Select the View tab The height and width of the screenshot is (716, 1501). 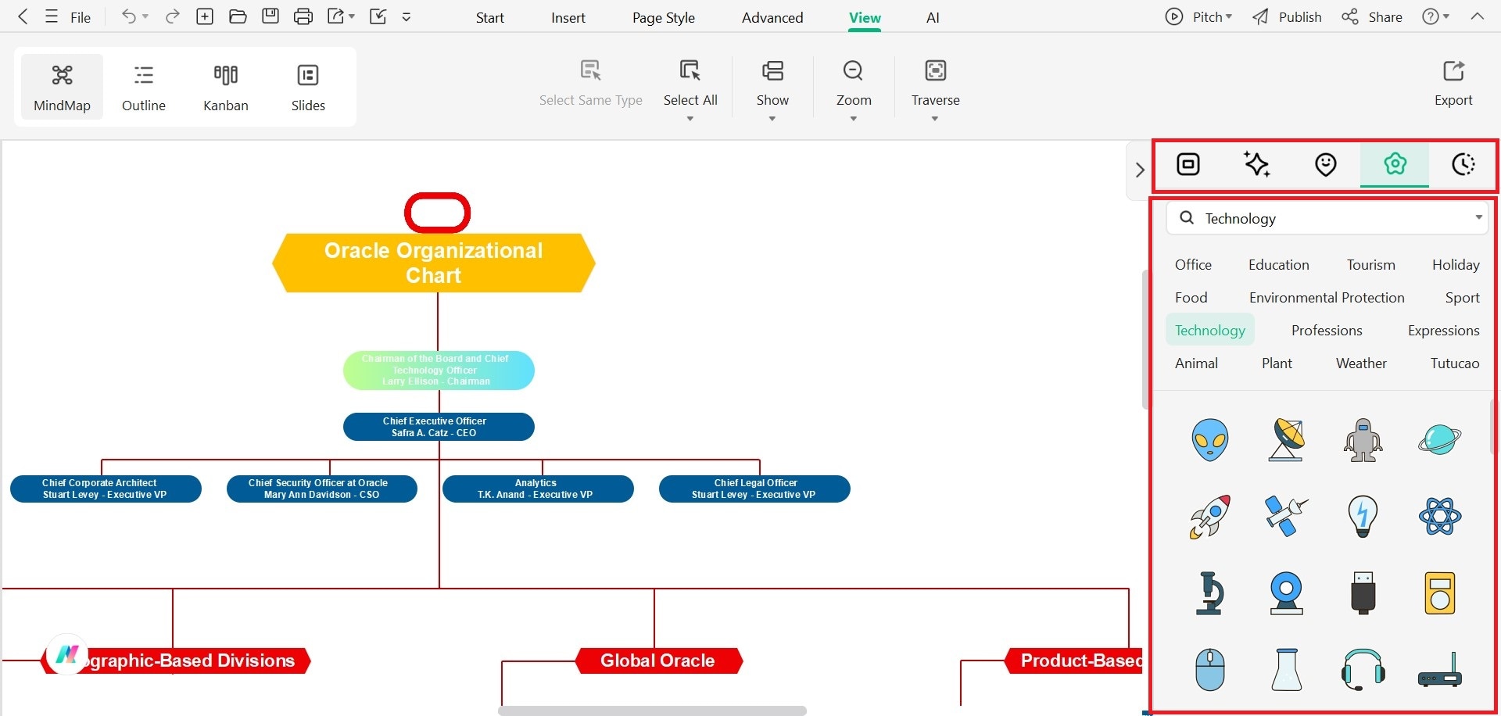[865, 17]
